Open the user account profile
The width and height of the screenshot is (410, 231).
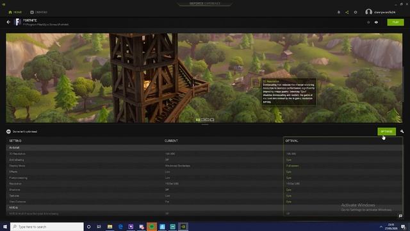click(380, 12)
